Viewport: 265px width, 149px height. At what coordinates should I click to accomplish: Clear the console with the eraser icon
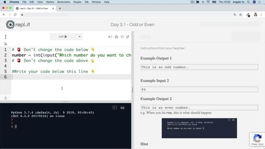pos(123,108)
